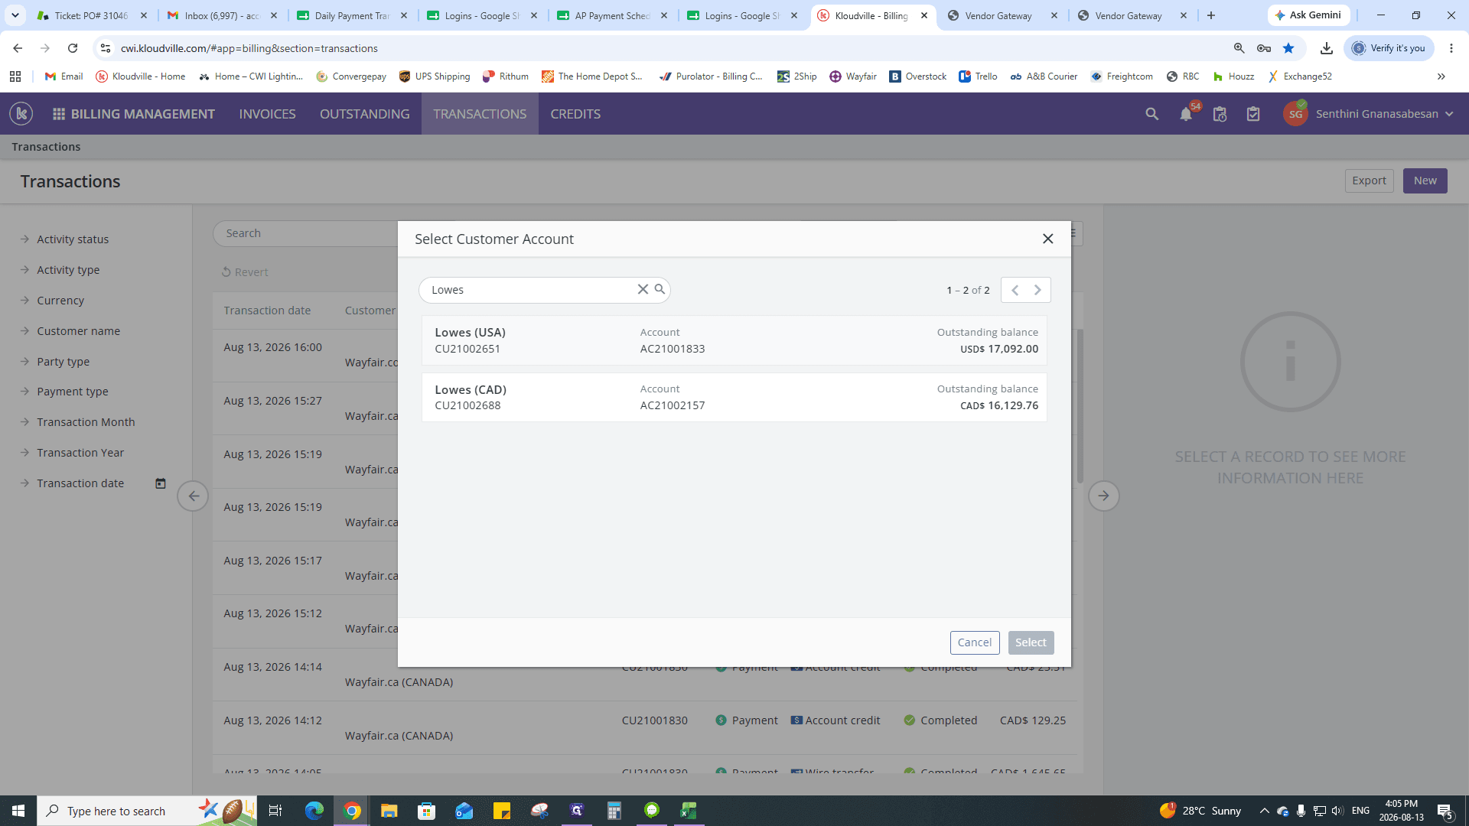
Task: Open the Transaction date calendar picker
Action: [161, 483]
